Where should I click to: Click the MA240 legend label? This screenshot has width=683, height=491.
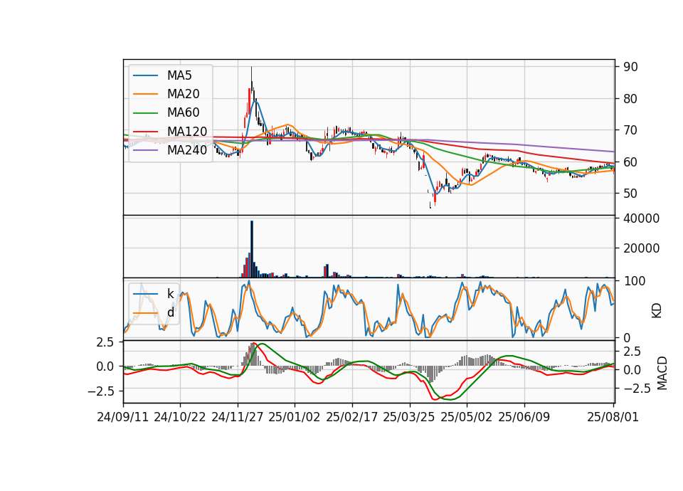pyautogui.click(x=187, y=150)
